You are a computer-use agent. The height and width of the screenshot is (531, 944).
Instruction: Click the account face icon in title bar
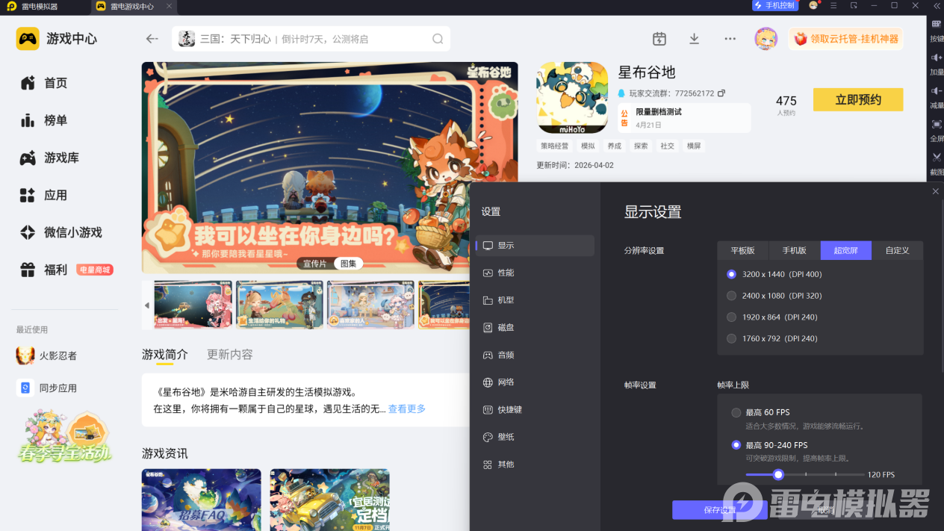pos(813,5)
